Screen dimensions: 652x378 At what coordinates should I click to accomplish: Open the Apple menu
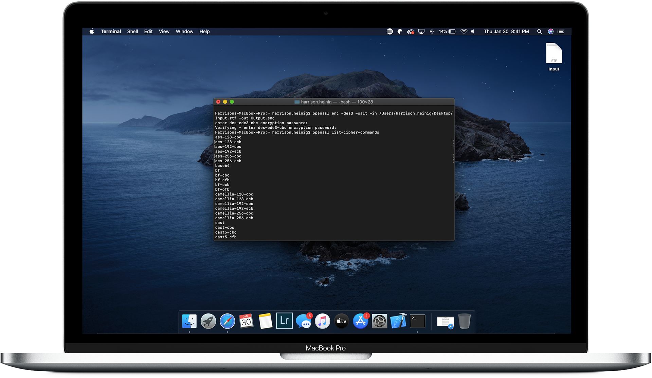92,31
